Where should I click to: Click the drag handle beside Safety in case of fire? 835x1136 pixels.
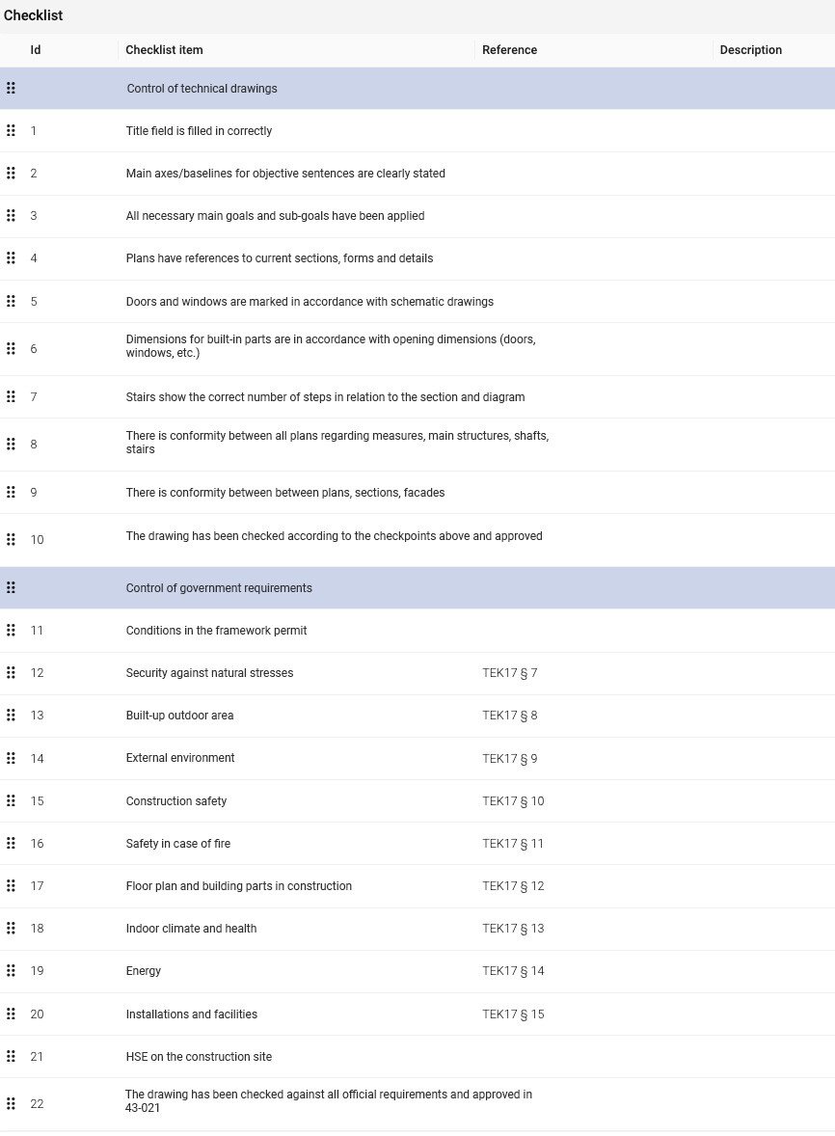coord(12,843)
